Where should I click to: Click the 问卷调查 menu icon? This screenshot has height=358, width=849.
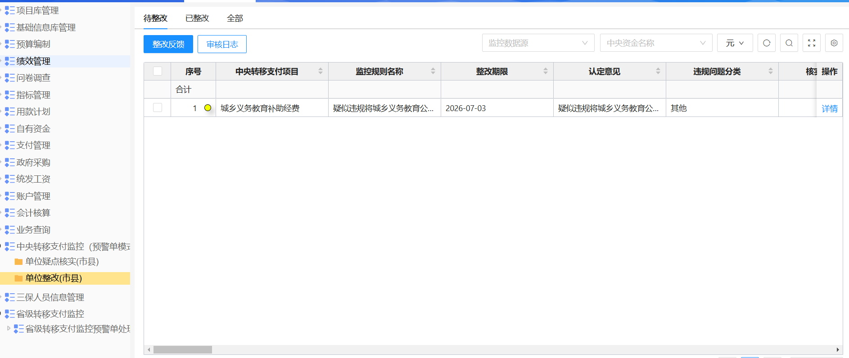(9, 78)
